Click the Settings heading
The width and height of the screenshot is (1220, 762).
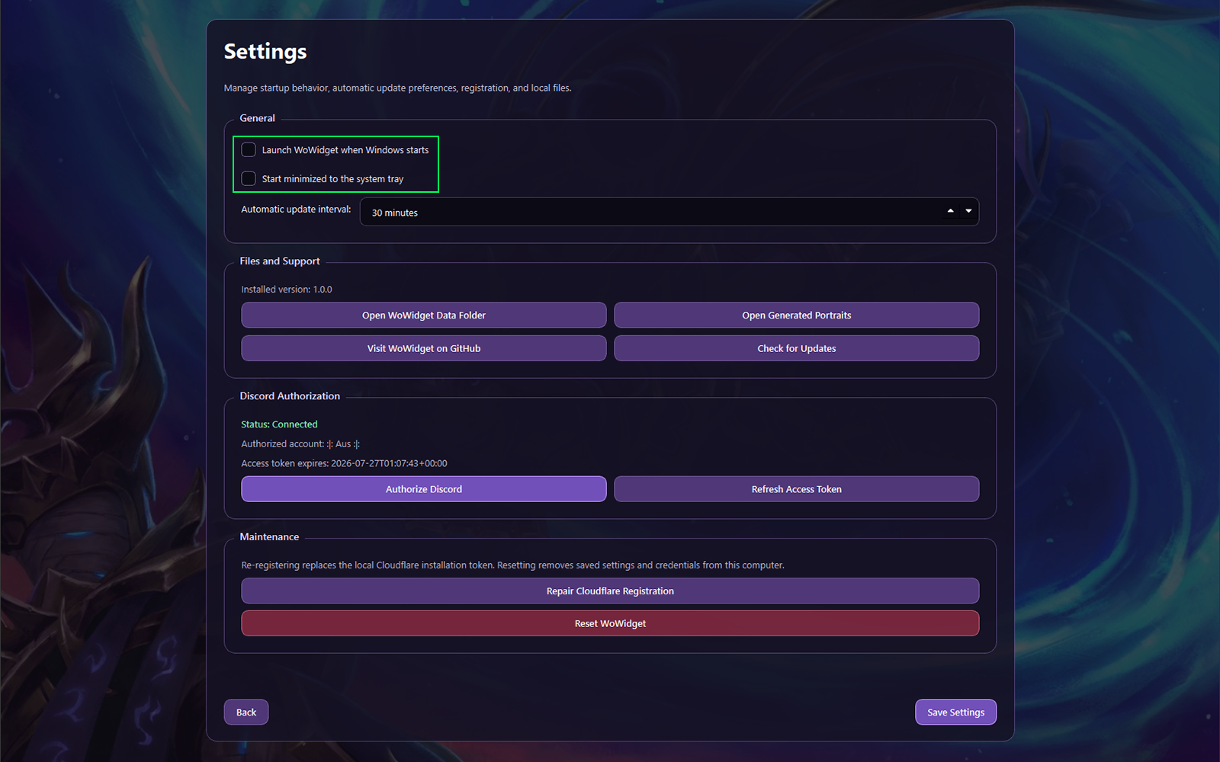265,51
